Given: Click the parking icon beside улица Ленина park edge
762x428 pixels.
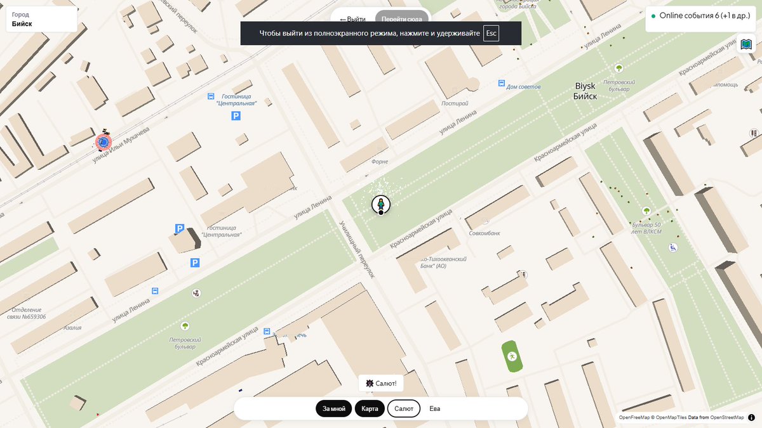Looking at the screenshot, I should [195, 263].
